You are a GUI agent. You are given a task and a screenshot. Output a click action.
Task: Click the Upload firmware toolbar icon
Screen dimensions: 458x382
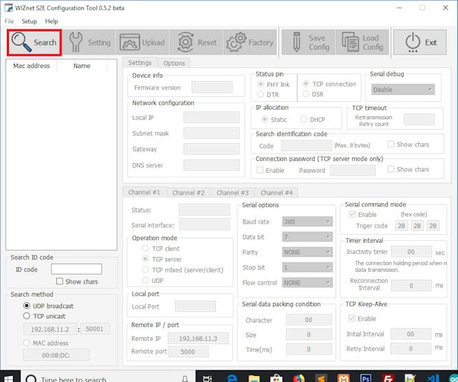[x=142, y=43]
